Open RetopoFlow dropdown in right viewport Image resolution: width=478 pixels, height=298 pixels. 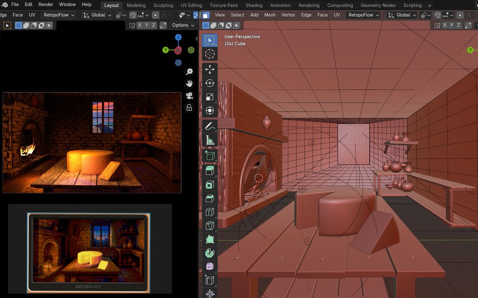click(x=362, y=15)
